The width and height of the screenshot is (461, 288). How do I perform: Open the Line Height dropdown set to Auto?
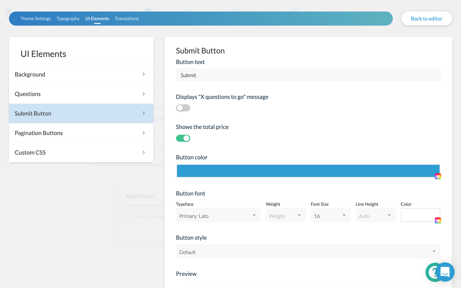(x=375, y=215)
